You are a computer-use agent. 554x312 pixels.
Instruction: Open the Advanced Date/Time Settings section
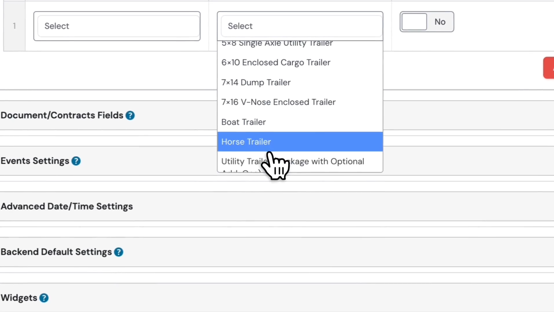tap(67, 207)
